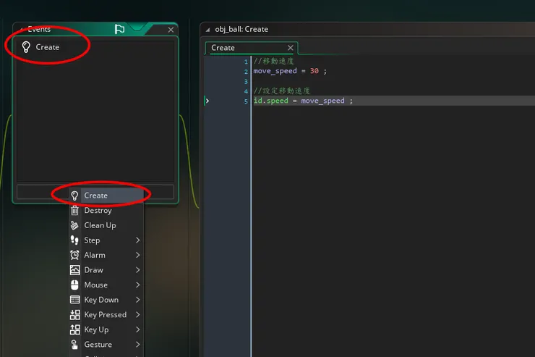Collapse the obj_ball: Create window triangle
Viewport: 535px width, 357px height.
(207, 30)
